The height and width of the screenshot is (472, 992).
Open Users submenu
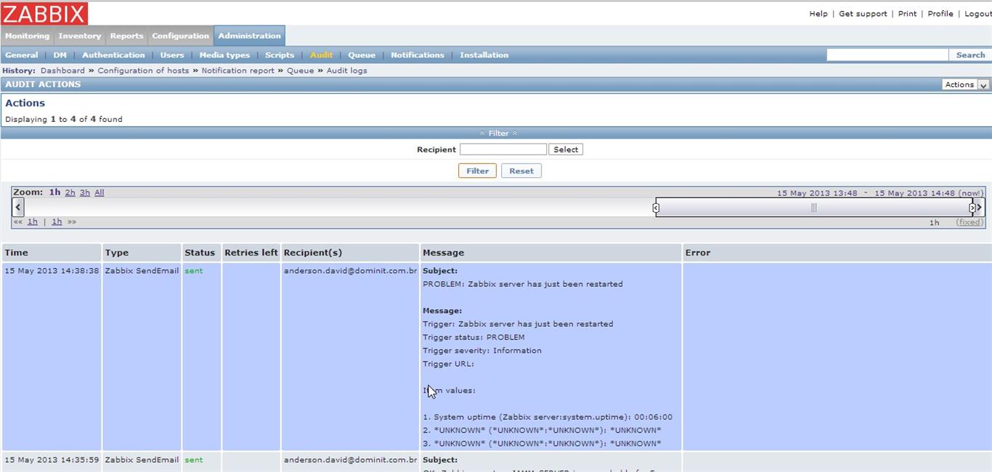coord(172,55)
